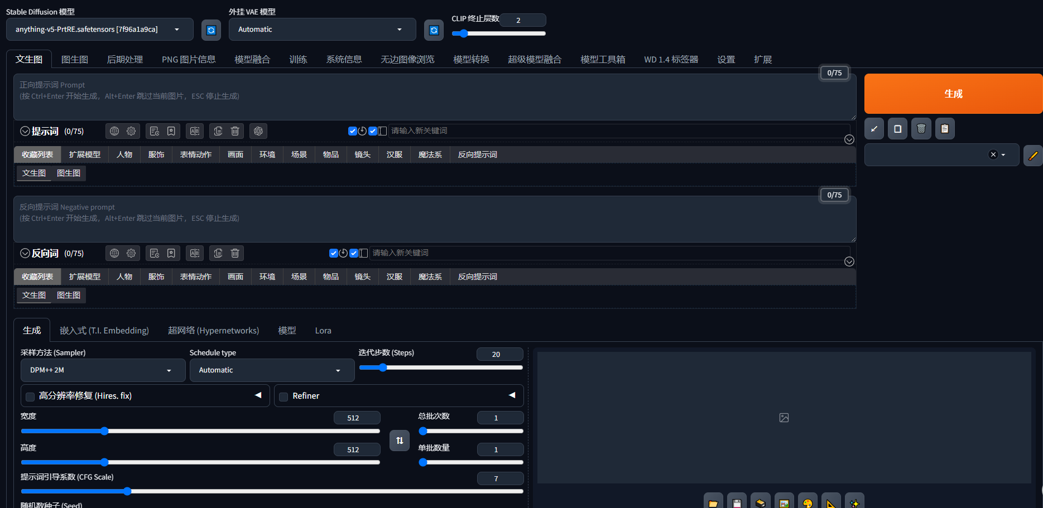
Task: Enable the Hires. fix checkbox
Action: click(31, 396)
